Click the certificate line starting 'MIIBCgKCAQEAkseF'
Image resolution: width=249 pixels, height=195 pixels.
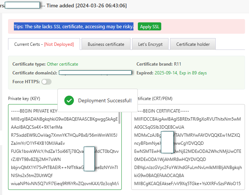(x=187, y=184)
